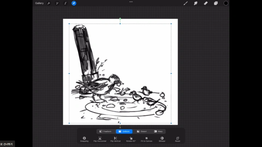Click the right-middle edge transform handle

tap(171, 73)
